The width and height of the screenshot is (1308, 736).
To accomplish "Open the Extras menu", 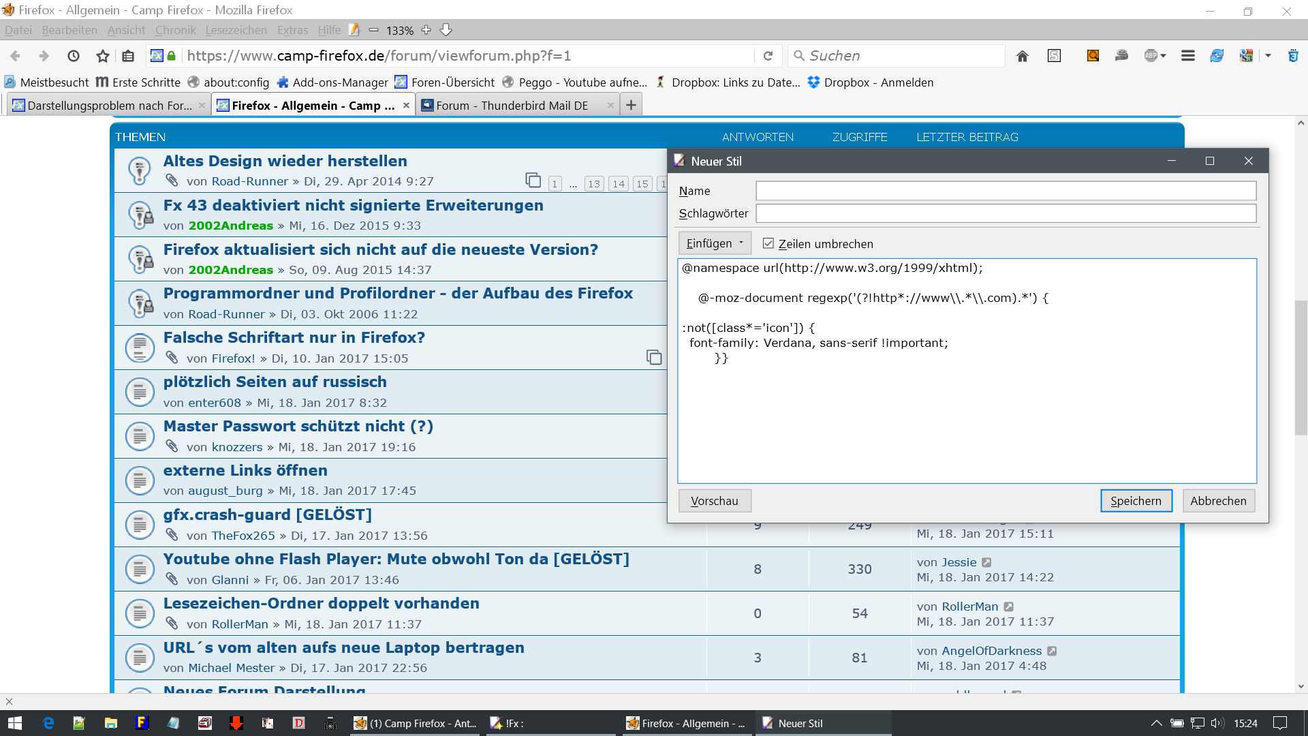I will [x=292, y=30].
